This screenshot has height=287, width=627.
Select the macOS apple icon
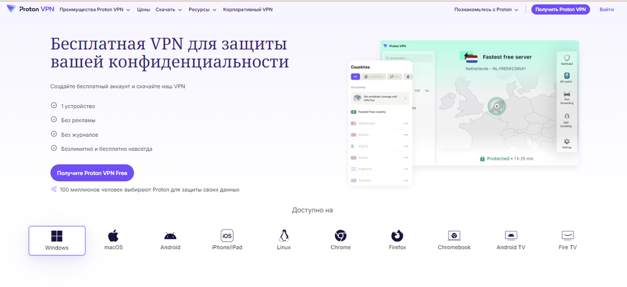114,236
